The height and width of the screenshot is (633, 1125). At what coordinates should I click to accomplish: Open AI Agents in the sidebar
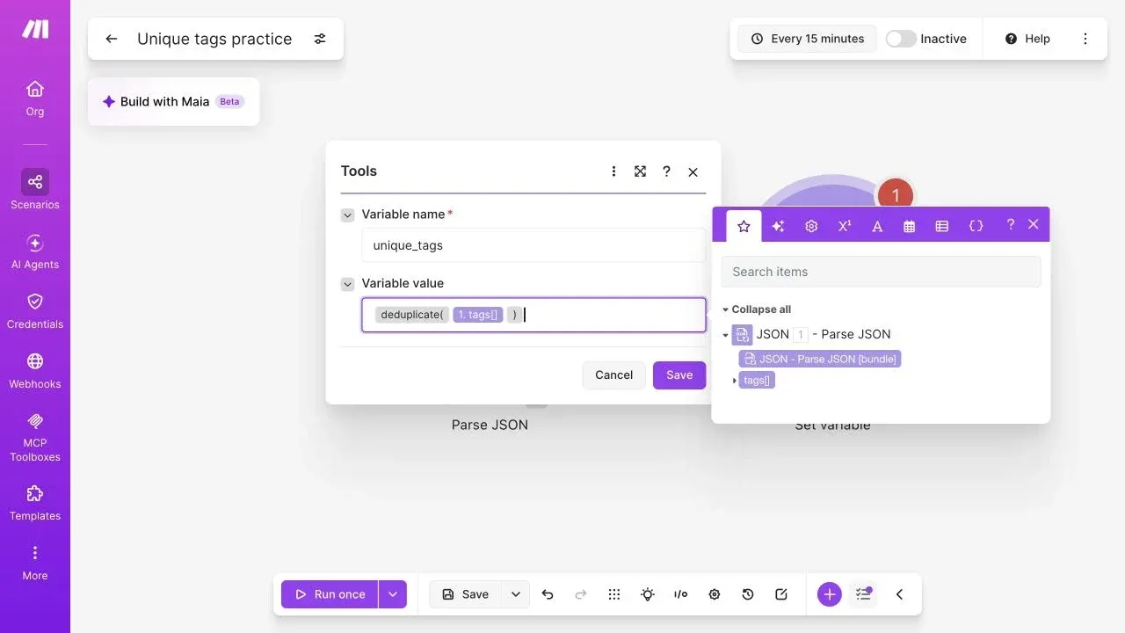35,251
